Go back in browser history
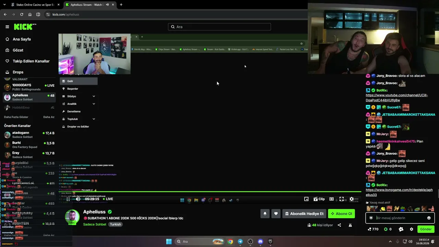 pos(5,14)
